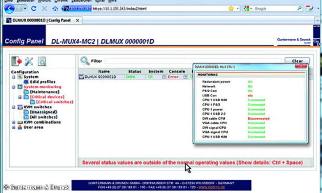322x193 pixels.
Task: Click the Unassigned folder icon
Action: coord(26,112)
